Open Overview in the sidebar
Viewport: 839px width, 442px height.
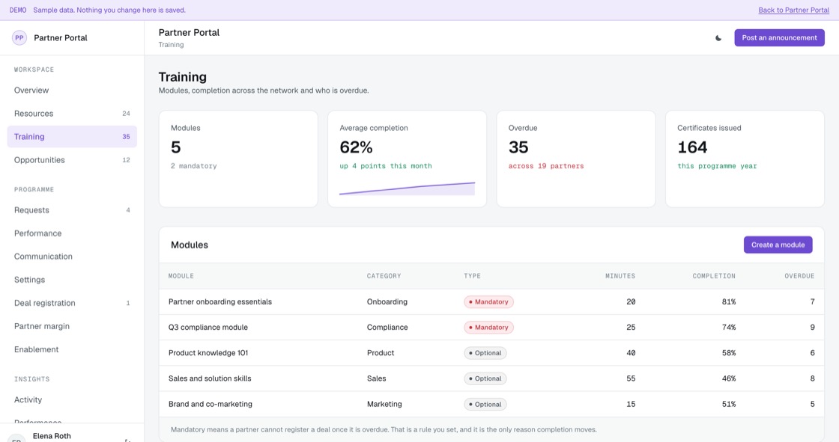(x=72, y=90)
